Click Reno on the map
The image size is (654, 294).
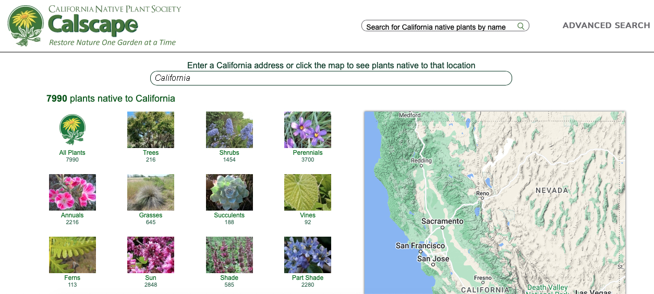pyautogui.click(x=482, y=194)
